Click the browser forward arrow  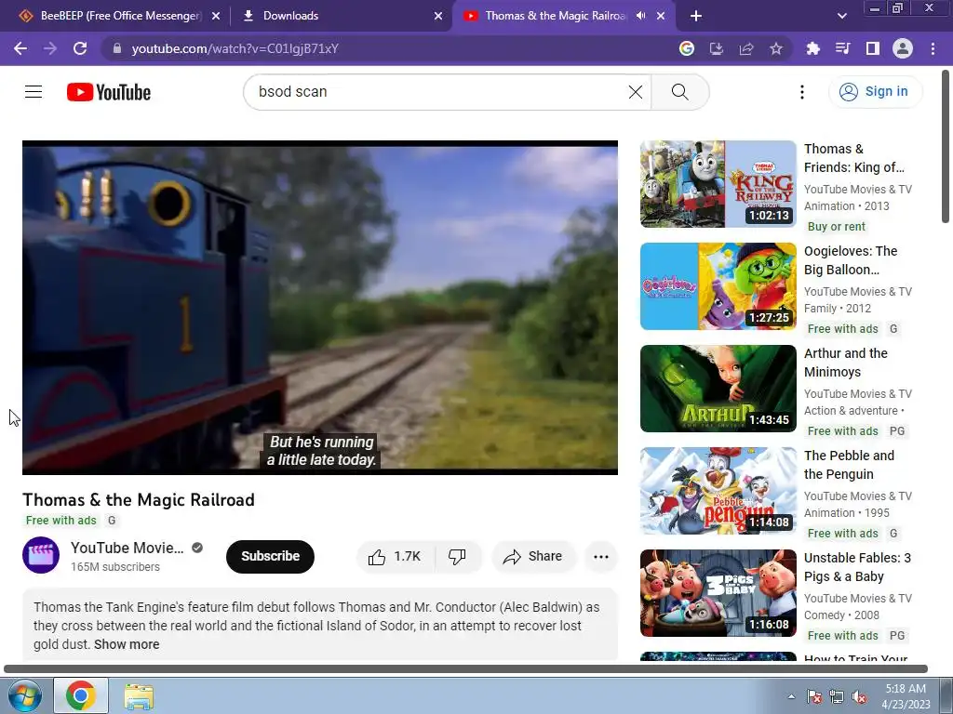click(x=50, y=48)
